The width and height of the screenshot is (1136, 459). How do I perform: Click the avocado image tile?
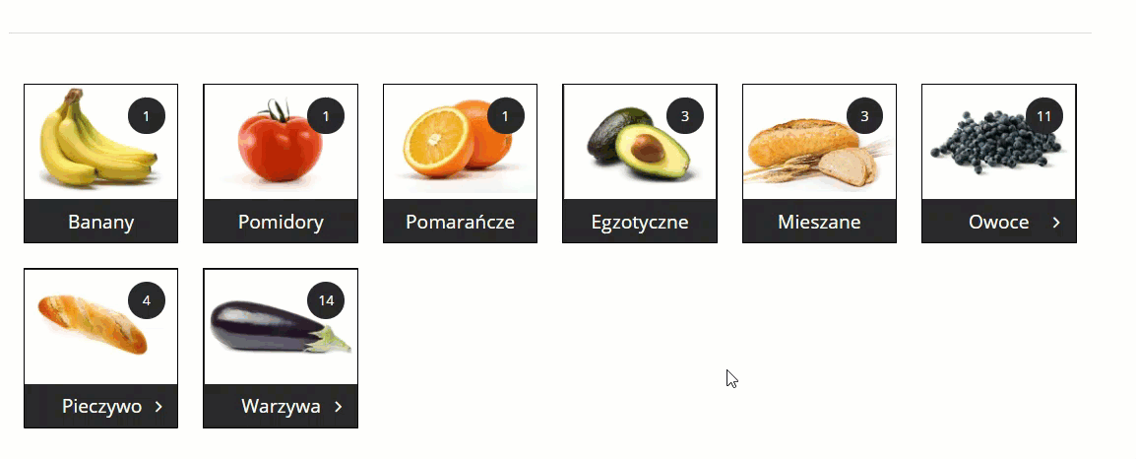(x=638, y=143)
